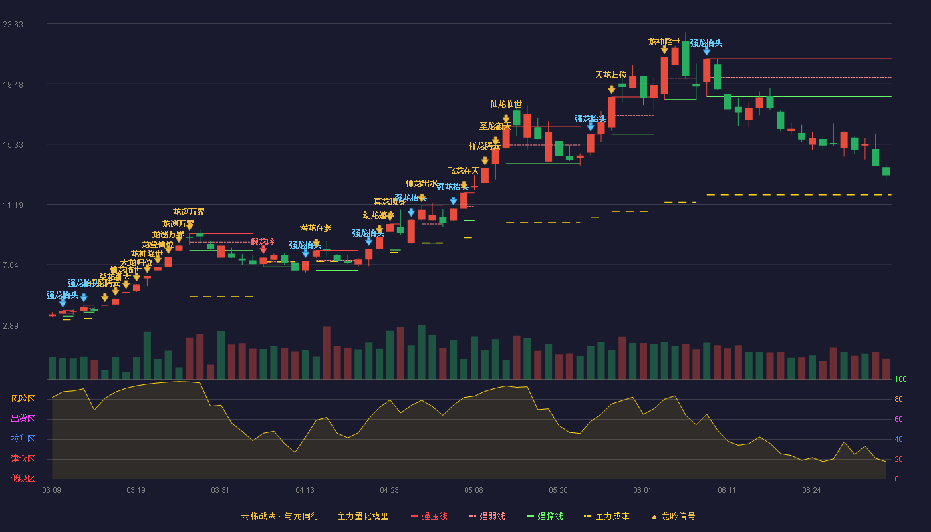
Task: Toggle the 强弱线 legend entry
Action: coord(487,517)
